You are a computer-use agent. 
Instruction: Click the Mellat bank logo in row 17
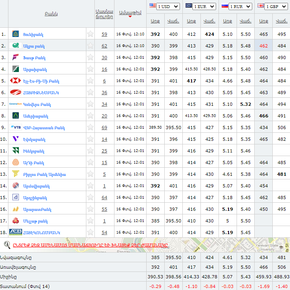point(16,220)
